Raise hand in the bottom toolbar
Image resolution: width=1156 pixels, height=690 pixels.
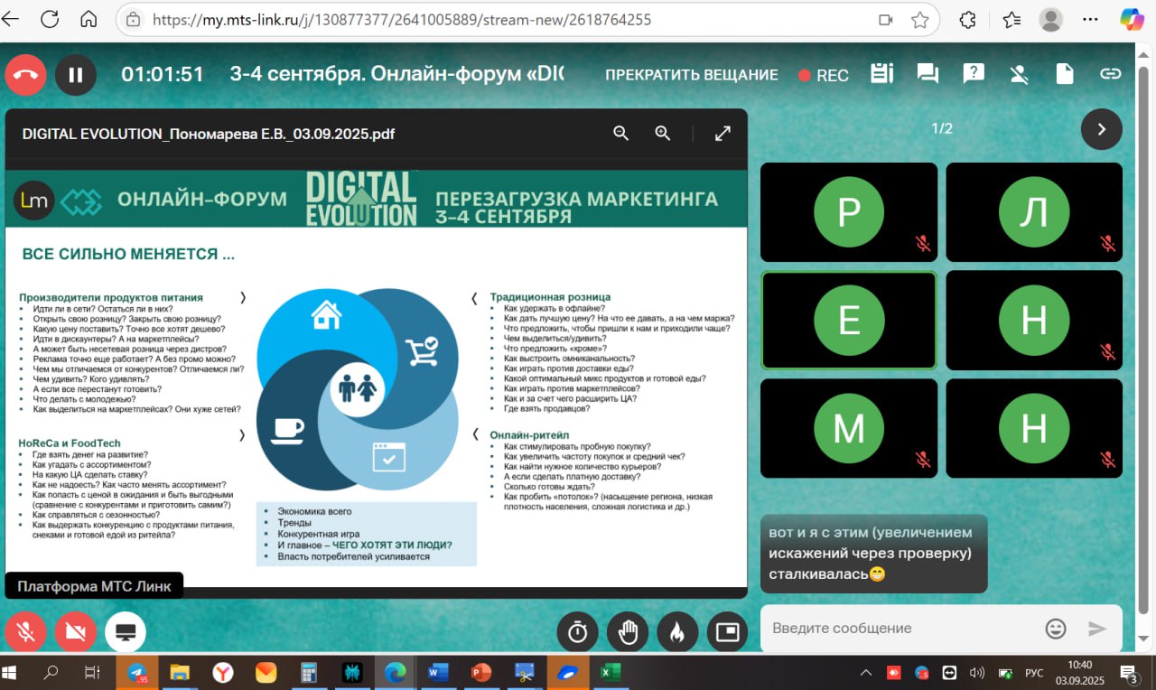pyautogui.click(x=628, y=632)
